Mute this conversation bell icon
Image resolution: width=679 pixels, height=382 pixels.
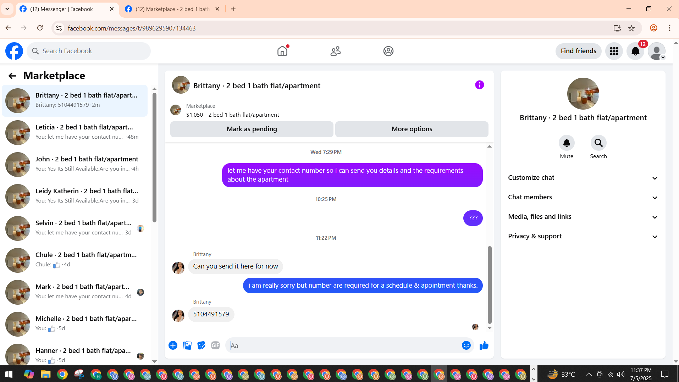pos(567,143)
